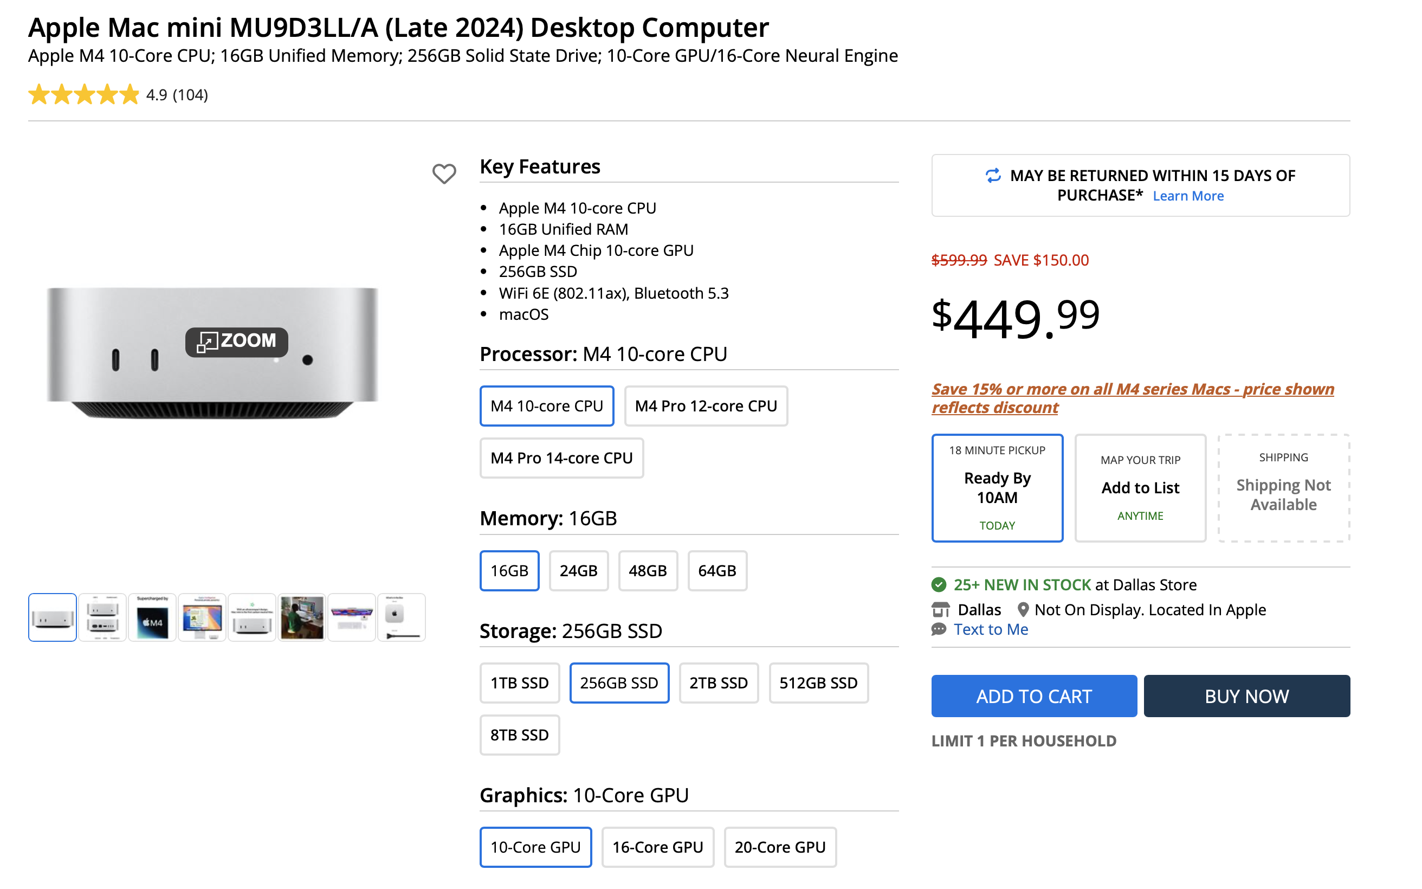Choose 24GB memory option
1422x889 pixels.
[x=578, y=570]
